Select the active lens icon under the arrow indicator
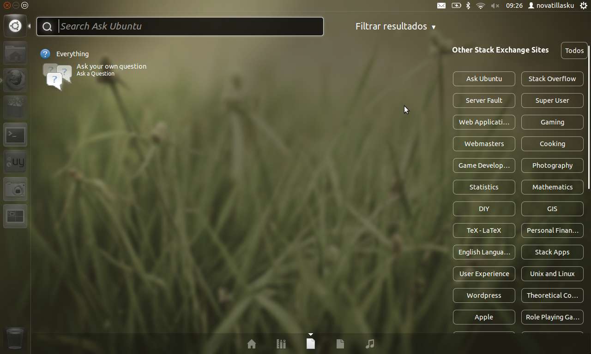The width and height of the screenshot is (591, 354). click(x=311, y=344)
